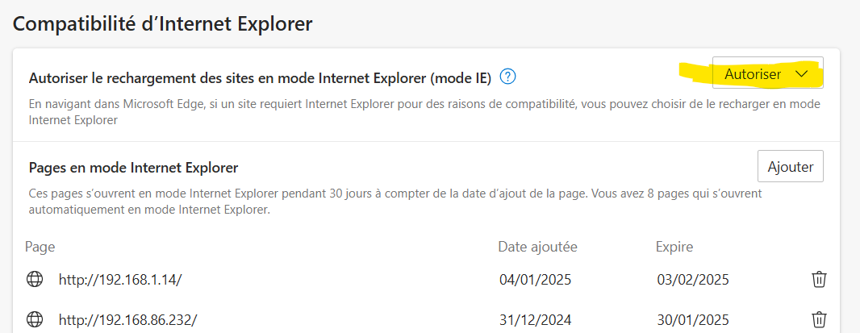Delete the 192.168.1.14 page entry
Viewport: 860px width, 333px height.
pyautogui.click(x=819, y=279)
